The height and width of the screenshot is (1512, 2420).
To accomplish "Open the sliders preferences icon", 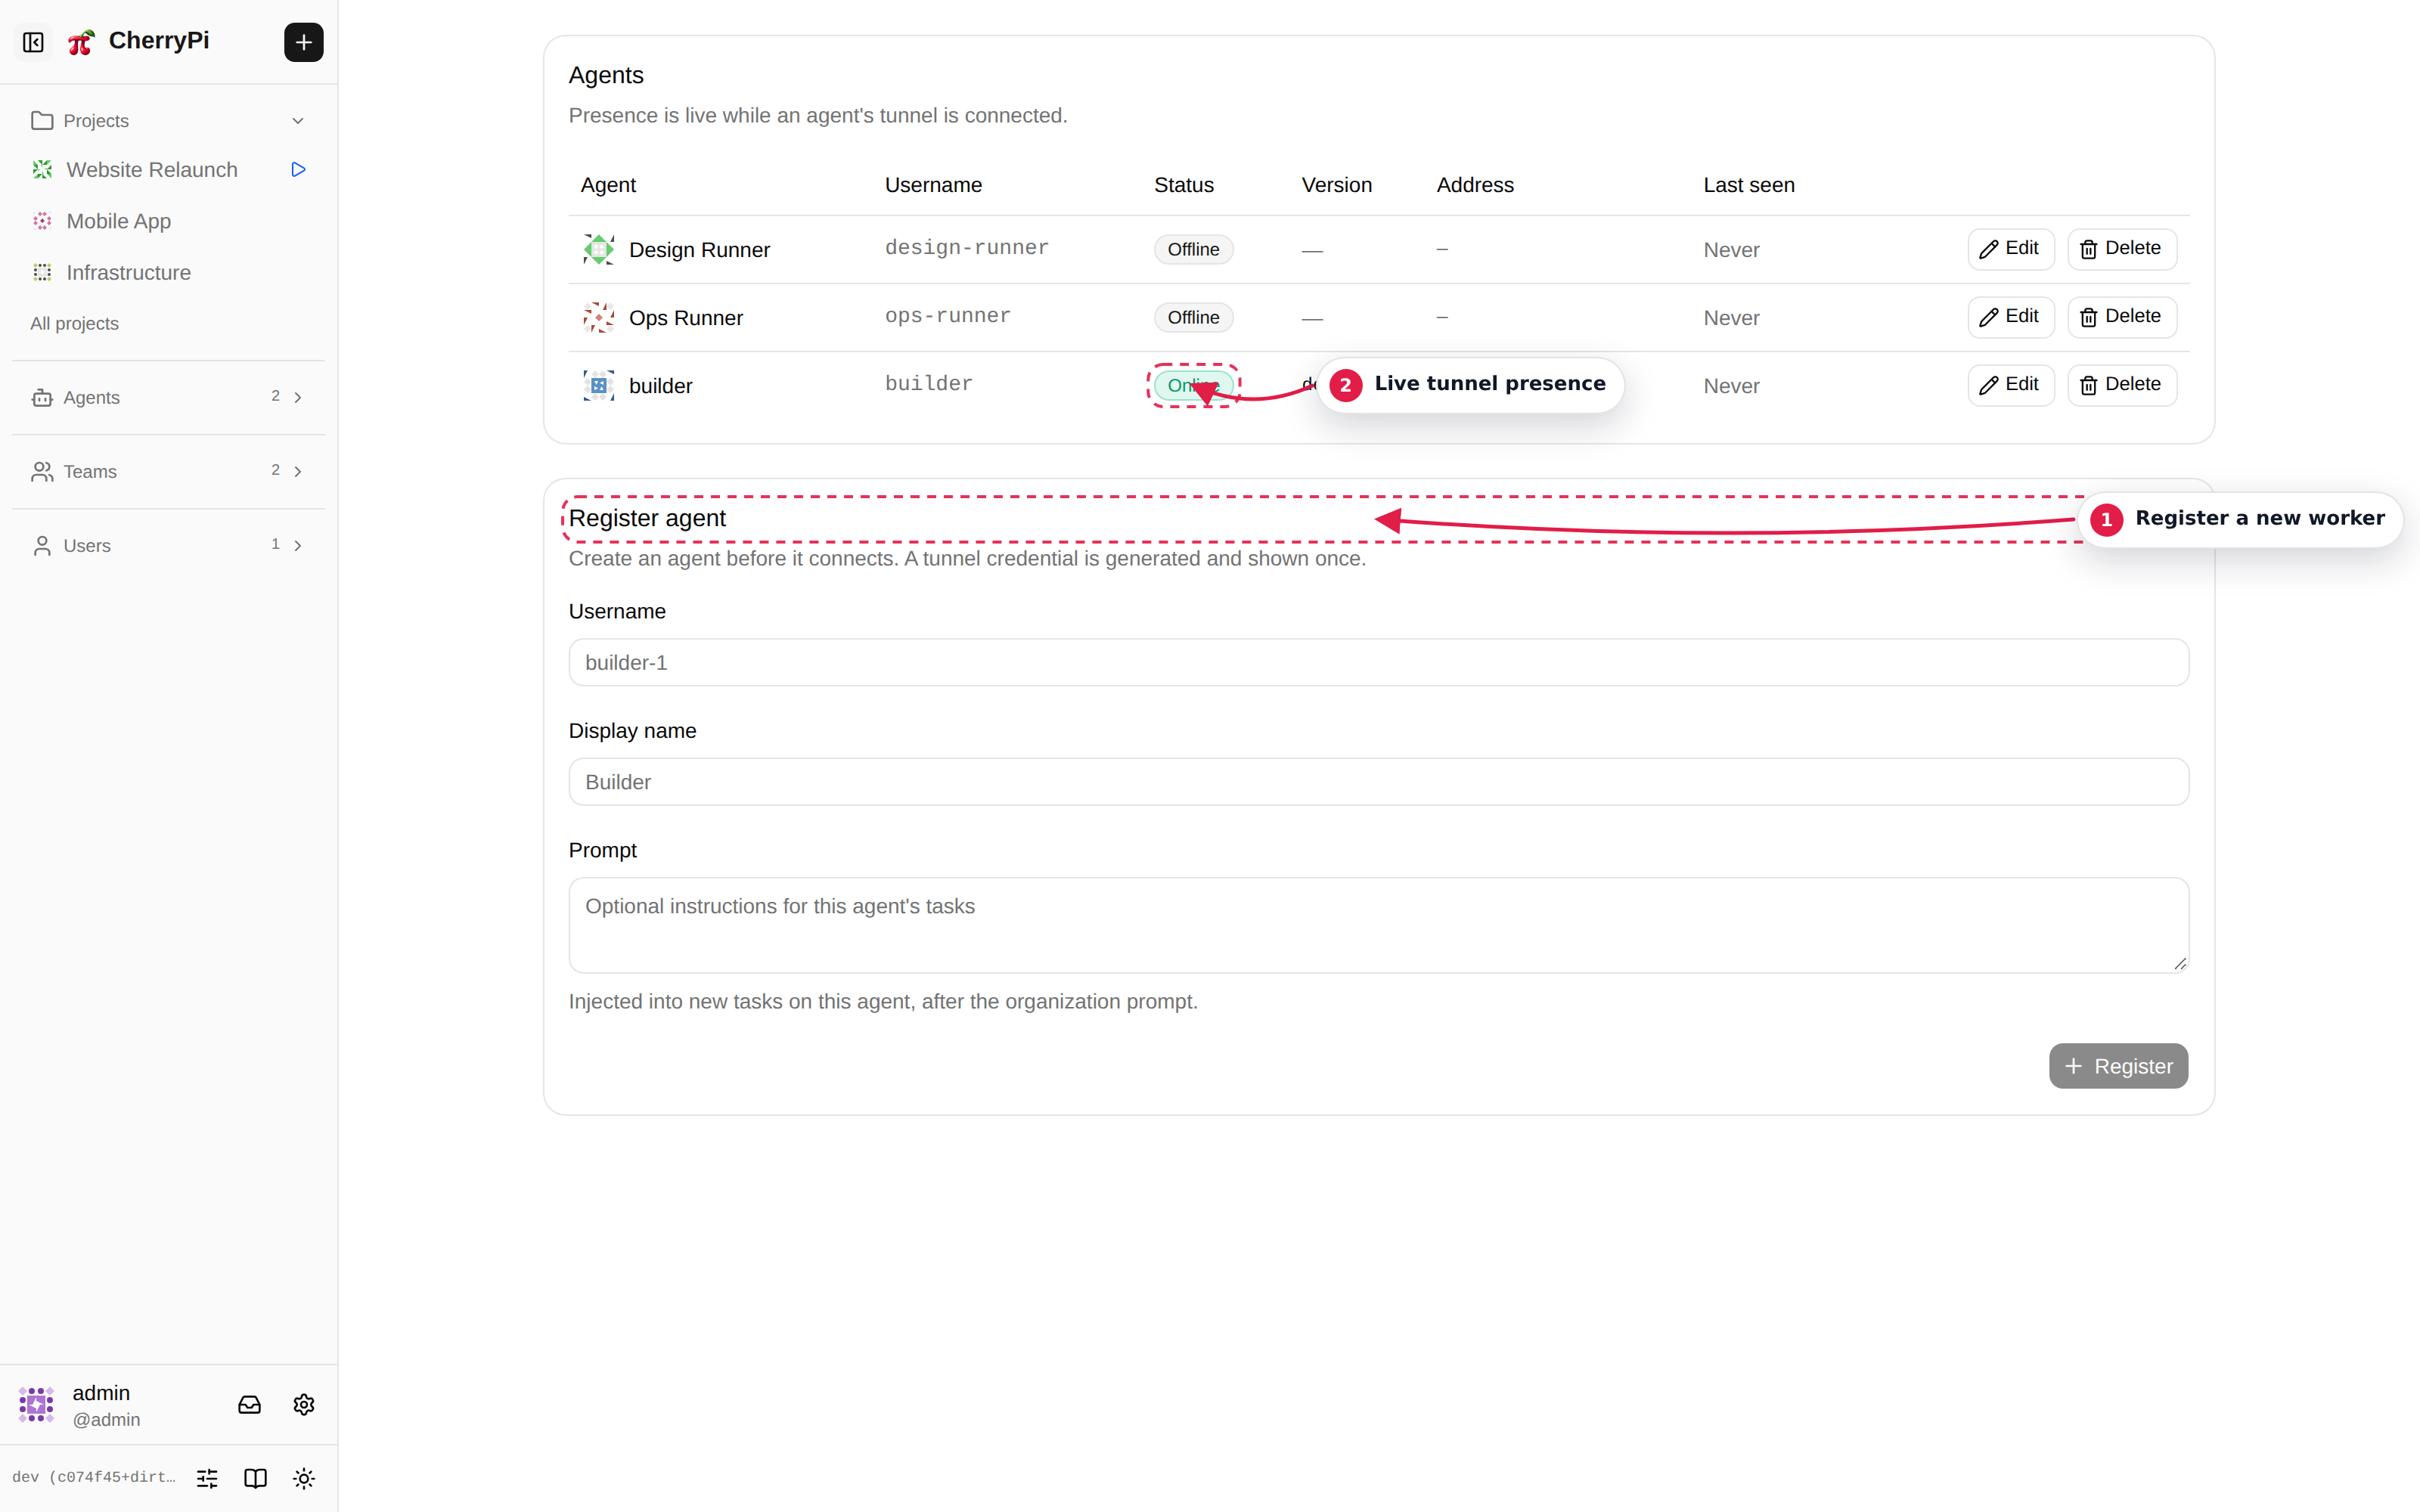I will (207, 1478).
